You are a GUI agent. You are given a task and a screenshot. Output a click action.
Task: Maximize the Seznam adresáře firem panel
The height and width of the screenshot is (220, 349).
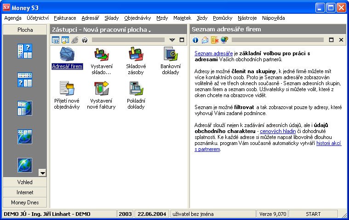331,40
